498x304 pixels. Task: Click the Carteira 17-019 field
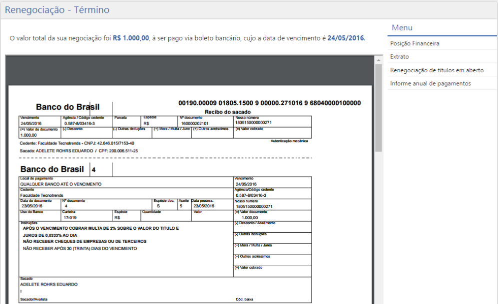(69, 217)
